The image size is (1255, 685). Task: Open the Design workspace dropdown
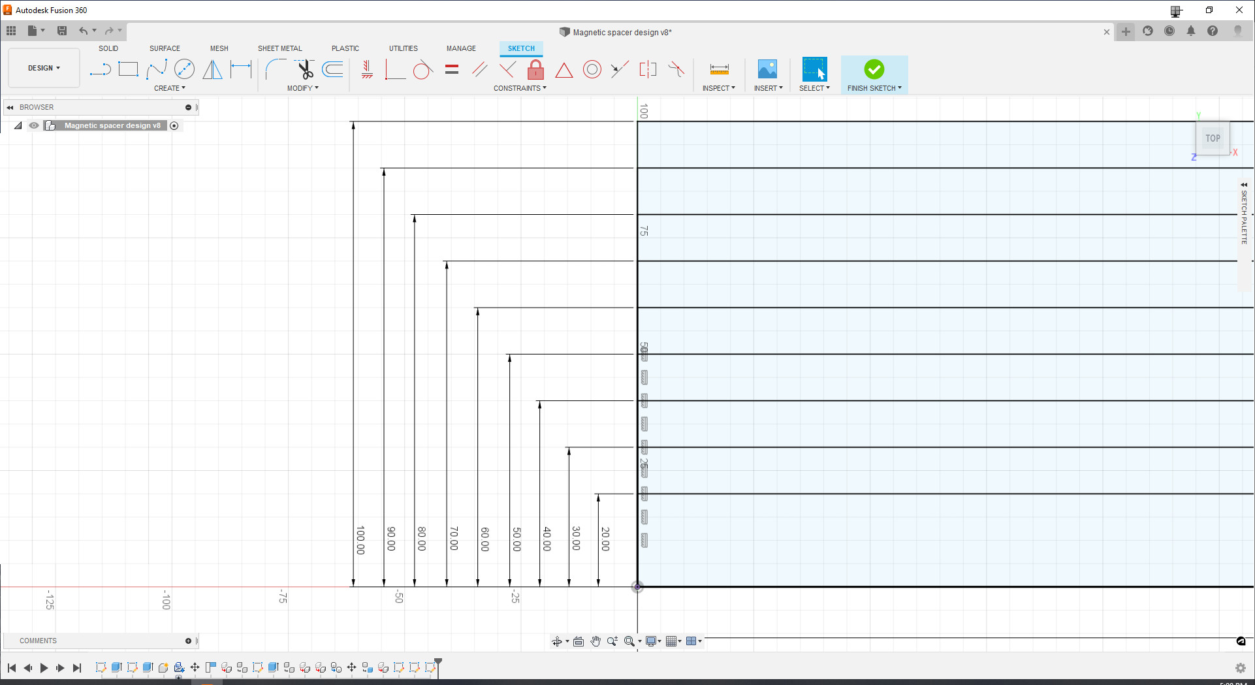[44, 68]
